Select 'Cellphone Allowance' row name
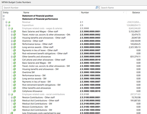This screenshot has width=147, height=114. 32,91
